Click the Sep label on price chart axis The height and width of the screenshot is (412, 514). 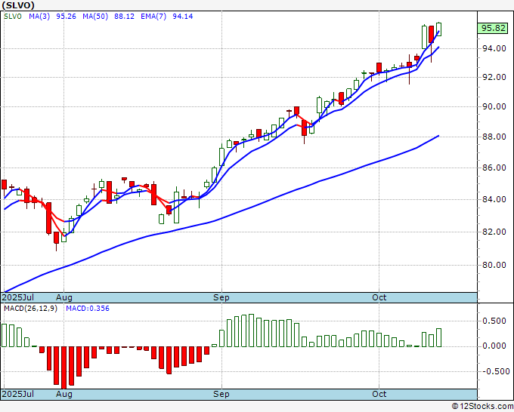coord(221,297)
